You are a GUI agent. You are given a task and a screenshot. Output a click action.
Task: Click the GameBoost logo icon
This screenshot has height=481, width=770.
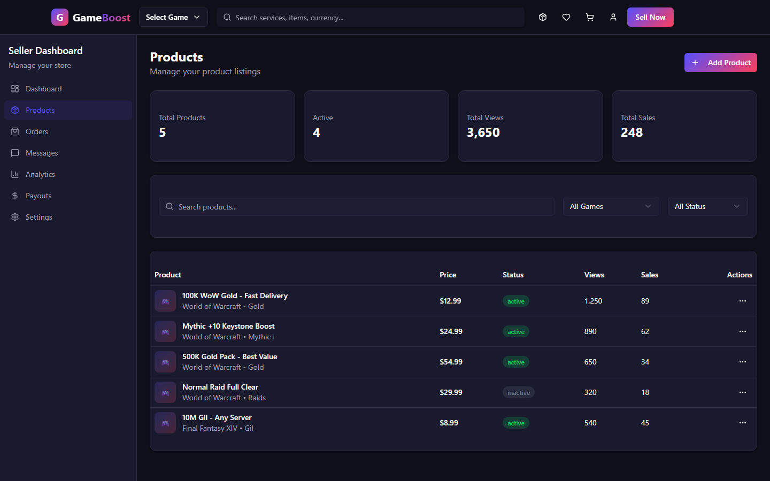tap(60, 17)
